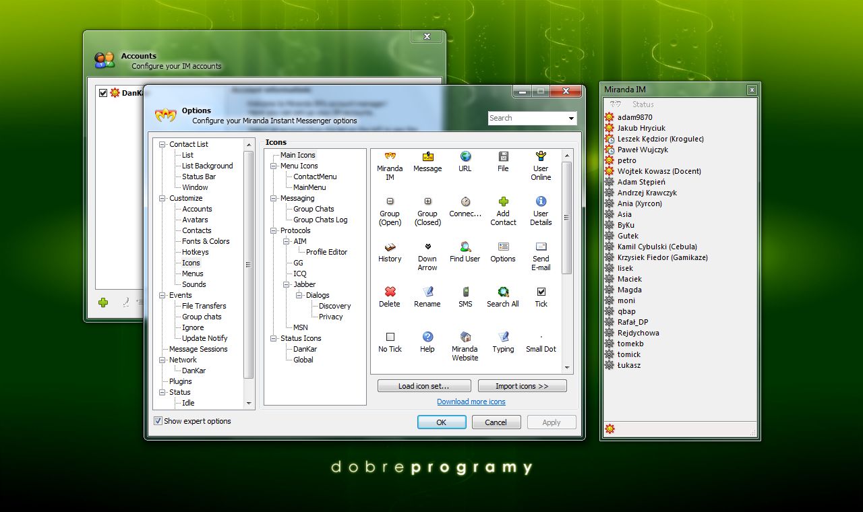Open the Search dropdown in Options
Screen dimensions: 863x512
(x=572, y=118)
